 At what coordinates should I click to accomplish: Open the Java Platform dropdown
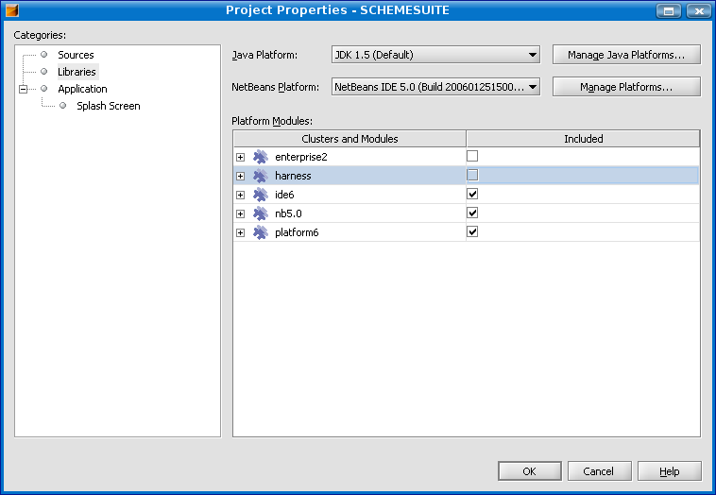[x=435, y=55]
